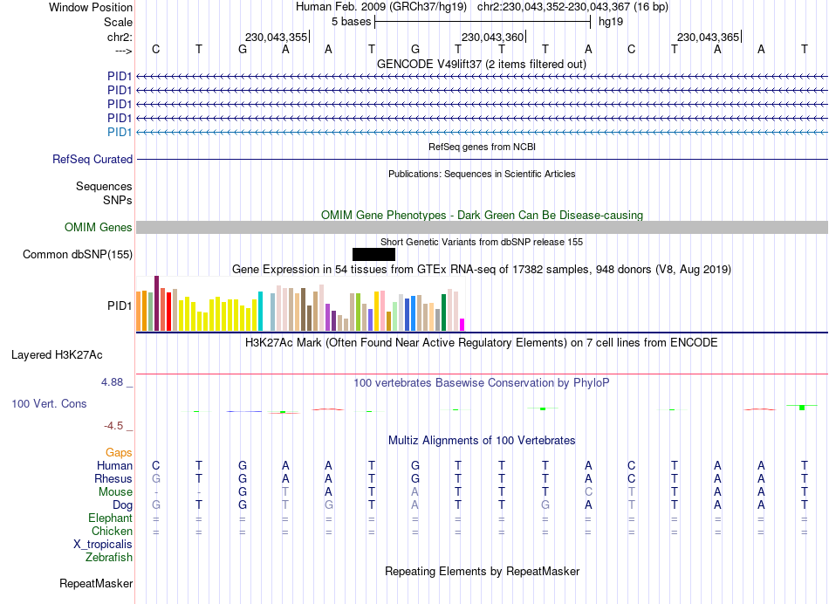Click coordinate marker 230,043,360

[x=492, y=37]
